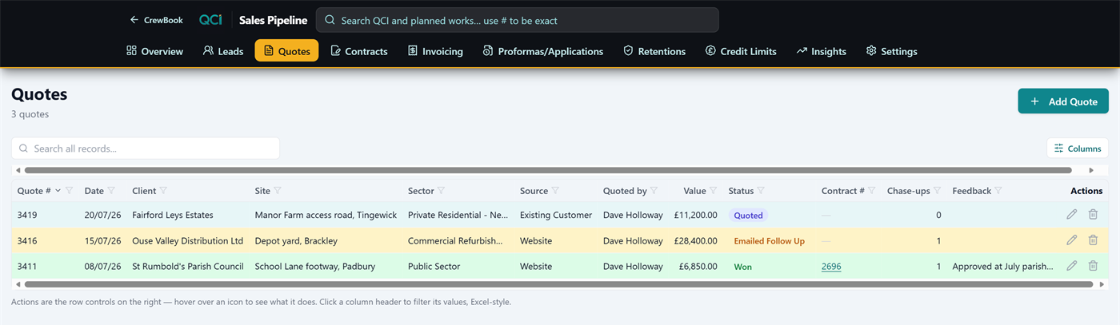Click the filter icon on Source column
1120x325 pixels.
pyautogui.click(x=555, y=191)
